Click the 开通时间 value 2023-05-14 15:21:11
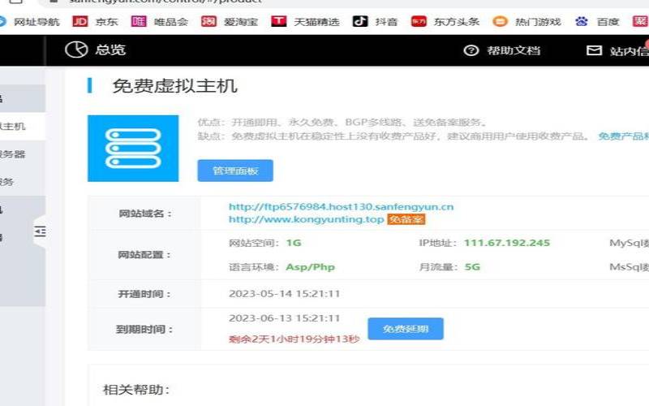 point(285,294)
